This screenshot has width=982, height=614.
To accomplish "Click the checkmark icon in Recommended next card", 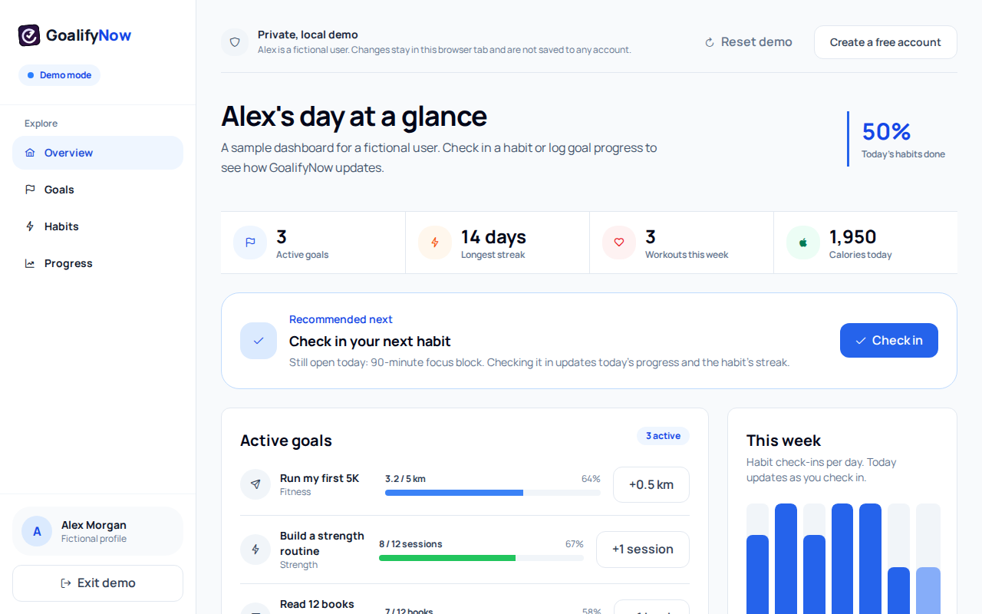I will pos(259,341).
